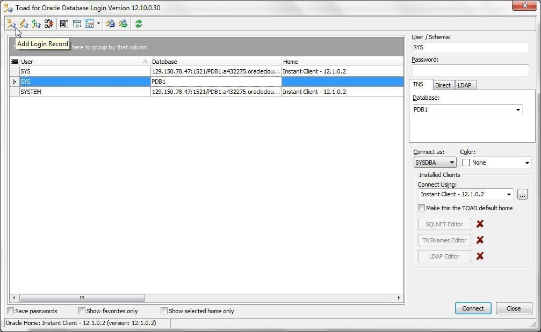Open the TNSNames Editor

[444, 240]
